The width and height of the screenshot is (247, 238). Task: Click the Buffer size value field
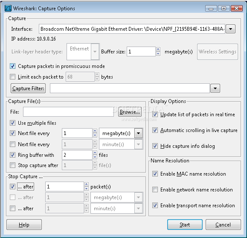click(141, 52)
